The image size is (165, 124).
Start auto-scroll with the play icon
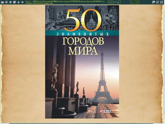pyautogui.click(x=6, y=2)
